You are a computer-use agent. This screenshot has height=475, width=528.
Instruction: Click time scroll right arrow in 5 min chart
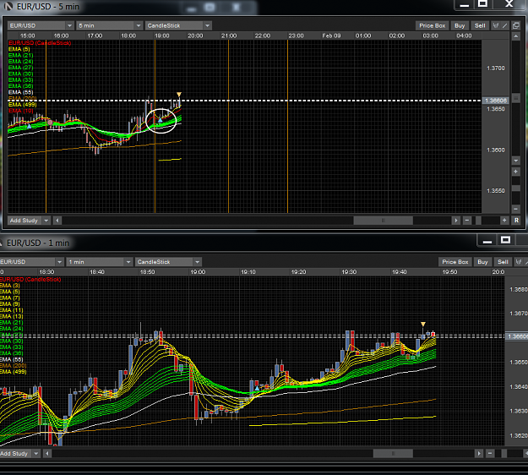click(456, 221)
